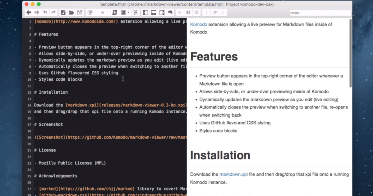Click line number 12 in the gutter

click(x=29, y=92)
